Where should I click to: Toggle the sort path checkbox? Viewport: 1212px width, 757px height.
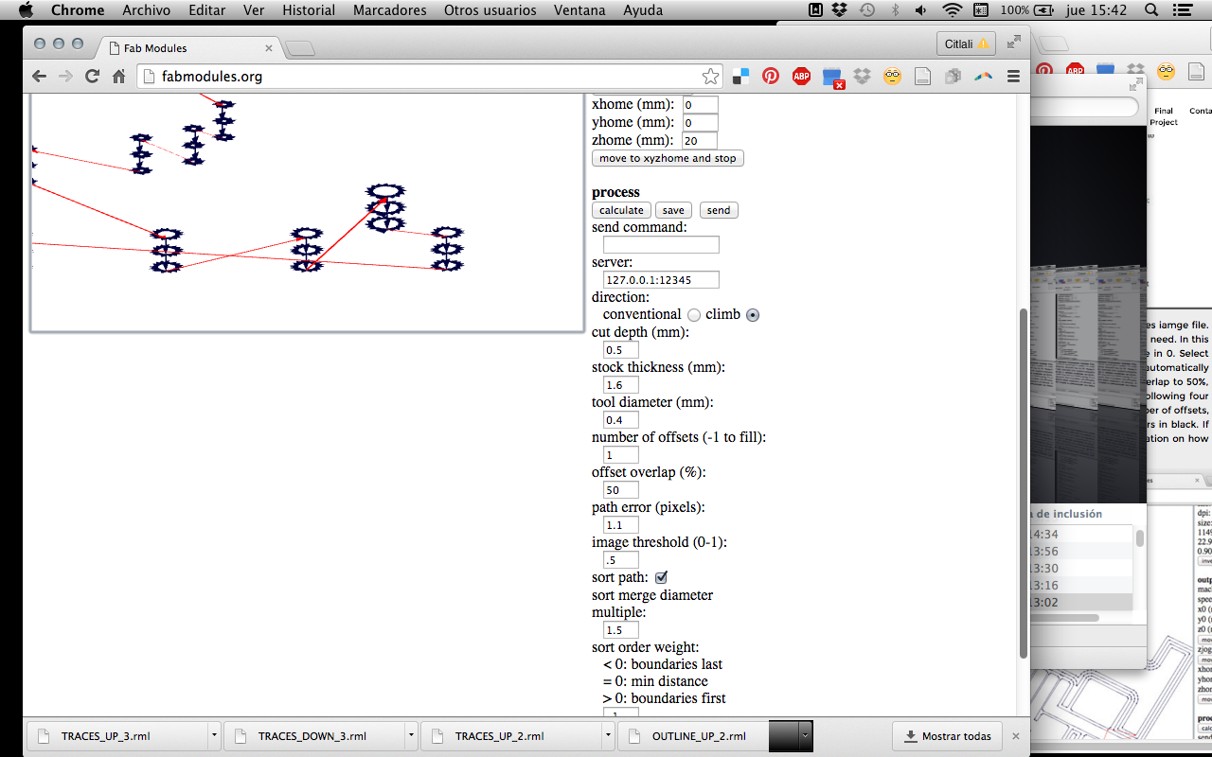(x=662, y=577)
